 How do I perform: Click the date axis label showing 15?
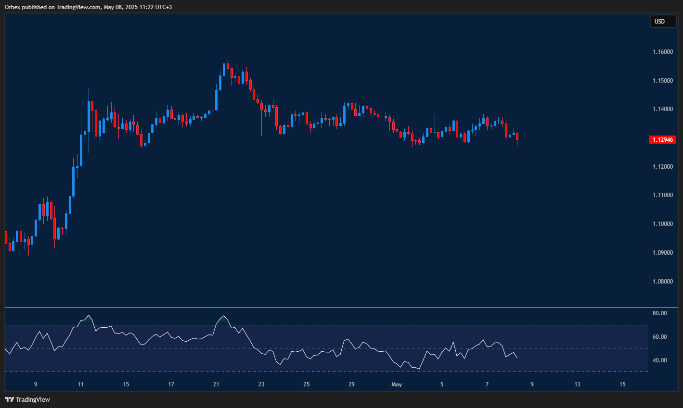tap(622, 384)
